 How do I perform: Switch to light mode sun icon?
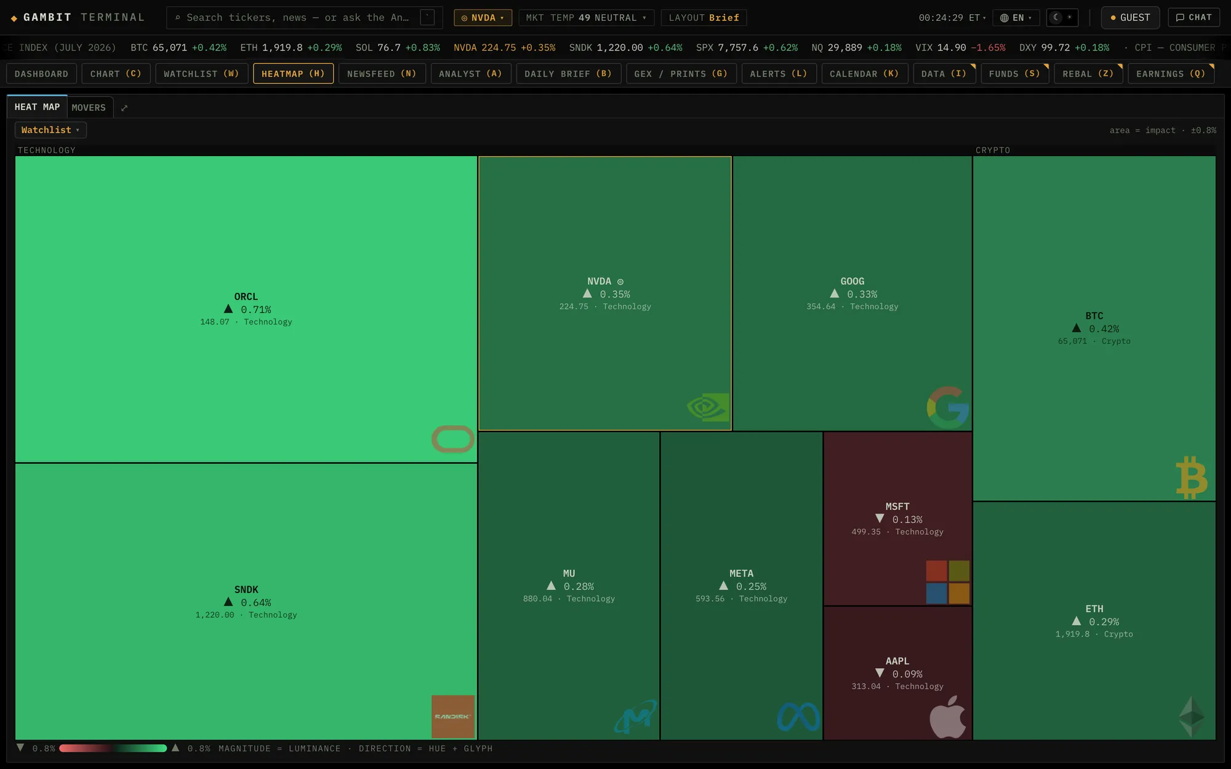(x=1070, y=17)
